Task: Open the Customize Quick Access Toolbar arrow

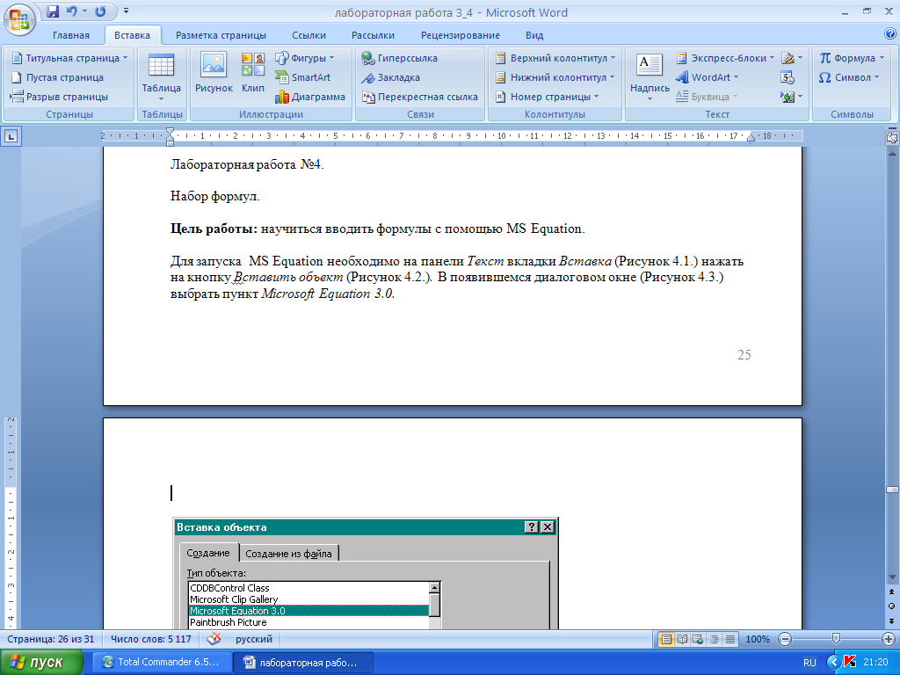Action: coord(126,11)
